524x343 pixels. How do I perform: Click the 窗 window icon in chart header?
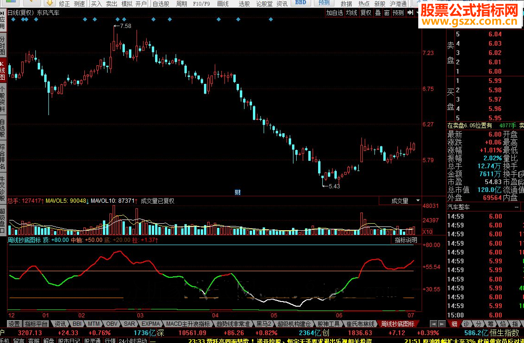tap(387, 13)
